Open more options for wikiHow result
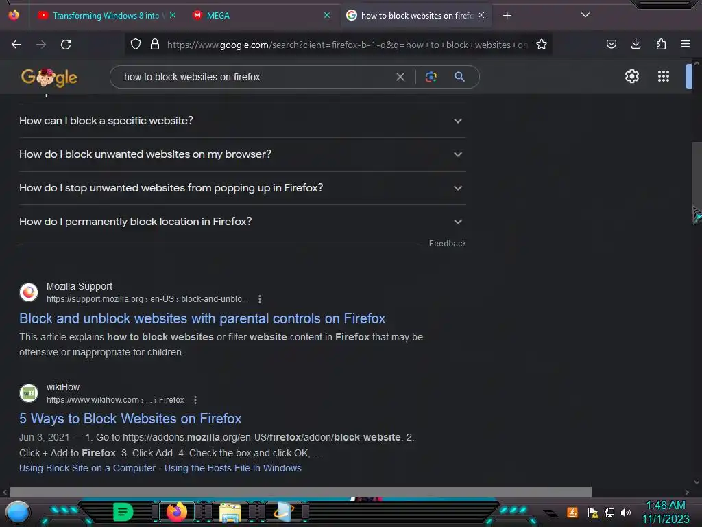The height and width of the screenshot is (527, 702). (195, 400)
